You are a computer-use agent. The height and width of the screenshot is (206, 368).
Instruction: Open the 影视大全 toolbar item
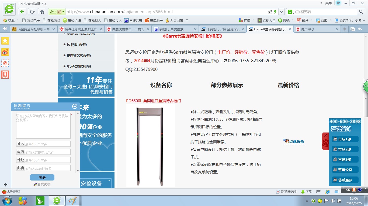point(267,20)
